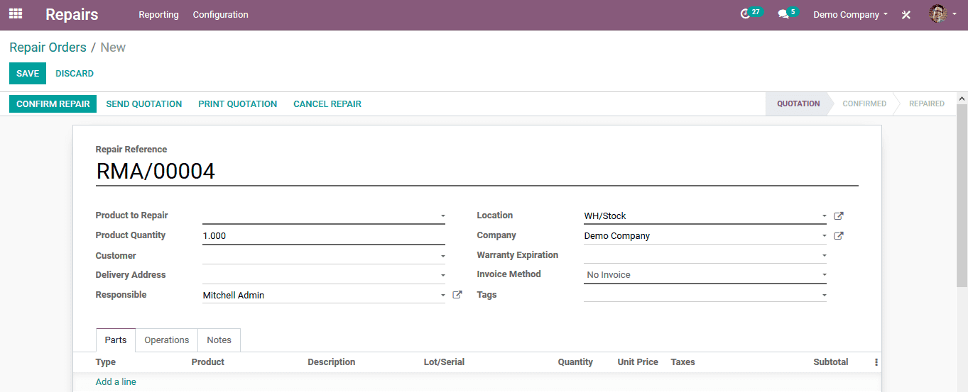Click SEND QUOTATION button
Viewport: 968px width, 392px height.
click(x=144, y=103)
